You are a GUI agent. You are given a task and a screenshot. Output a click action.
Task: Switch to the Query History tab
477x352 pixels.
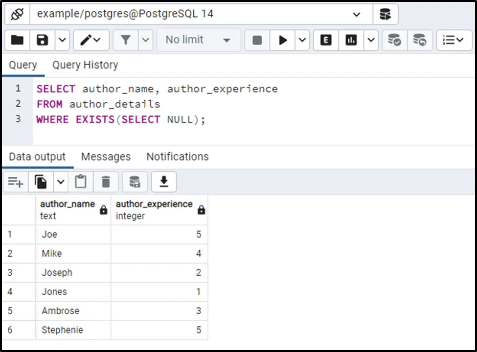85,65
